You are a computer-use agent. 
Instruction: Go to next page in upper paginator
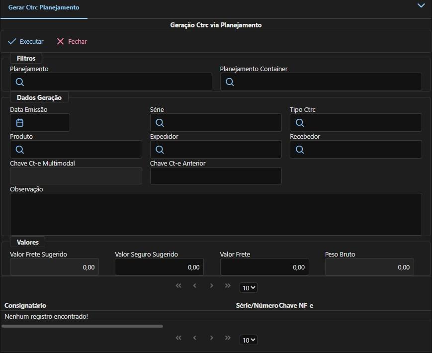click(211, 285)
